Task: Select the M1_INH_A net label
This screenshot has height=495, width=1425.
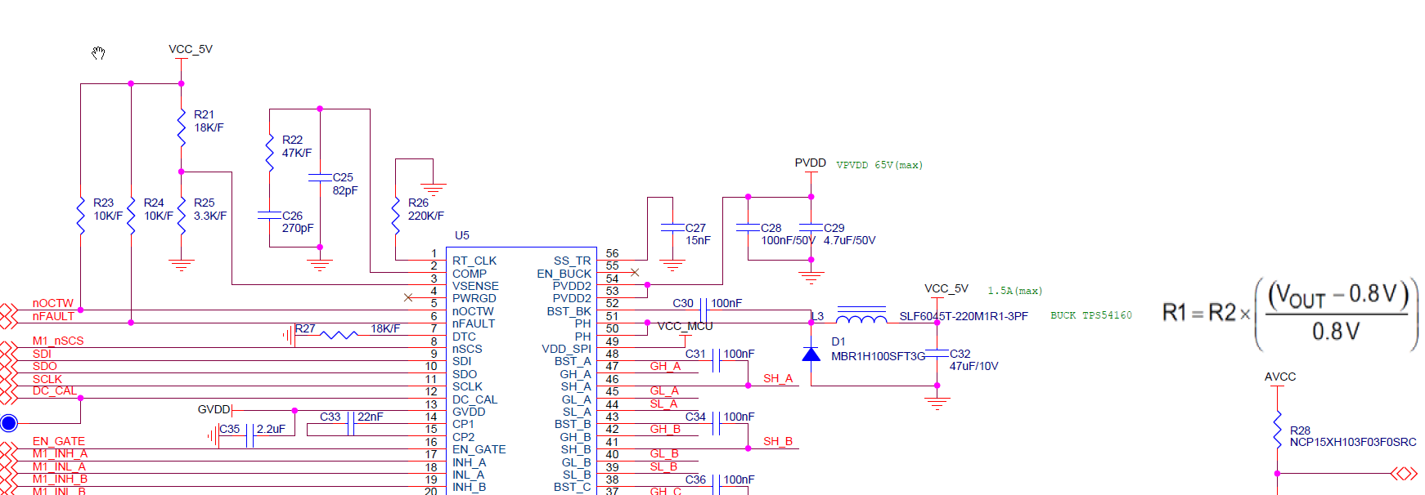Action: pos(60,453)
